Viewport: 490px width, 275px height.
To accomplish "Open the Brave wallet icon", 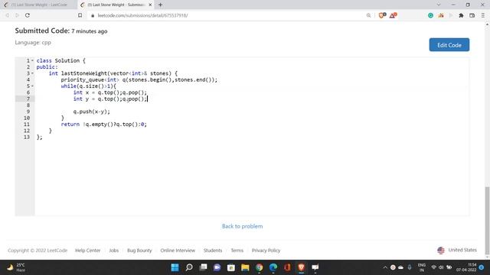I will 472,15.
